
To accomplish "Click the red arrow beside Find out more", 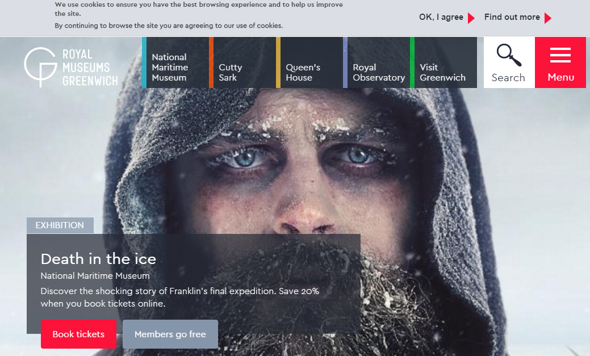I will pos(547,18).
